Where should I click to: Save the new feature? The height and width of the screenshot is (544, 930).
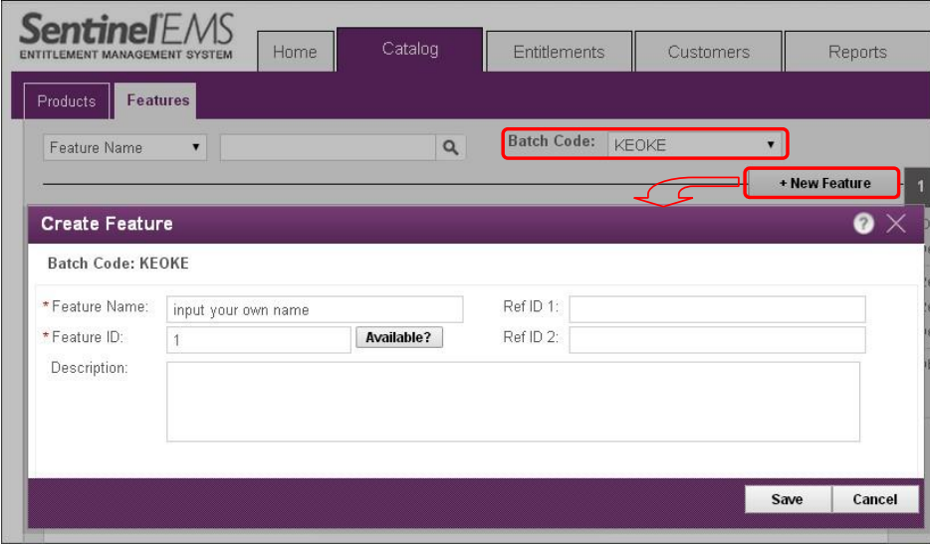tap(786, 499)
